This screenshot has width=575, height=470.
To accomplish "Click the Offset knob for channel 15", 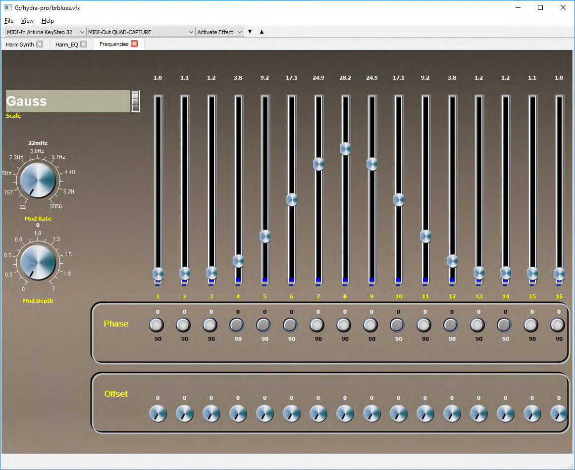I will point(532,414).
